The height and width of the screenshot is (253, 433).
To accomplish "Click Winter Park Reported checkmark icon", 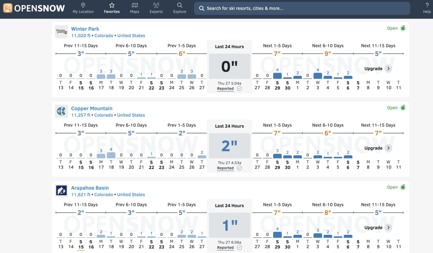I will point(240,89).
